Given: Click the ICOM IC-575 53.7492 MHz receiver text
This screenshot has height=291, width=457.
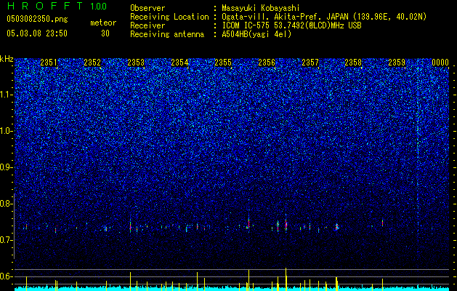Looking at the screenshot, I should [x=291, y=25].
